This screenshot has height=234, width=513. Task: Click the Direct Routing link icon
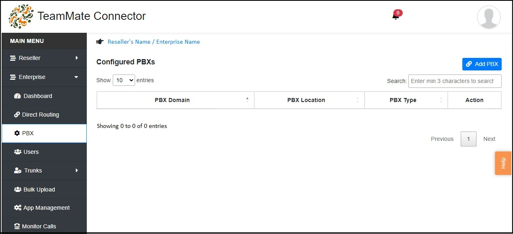(17, 115)
